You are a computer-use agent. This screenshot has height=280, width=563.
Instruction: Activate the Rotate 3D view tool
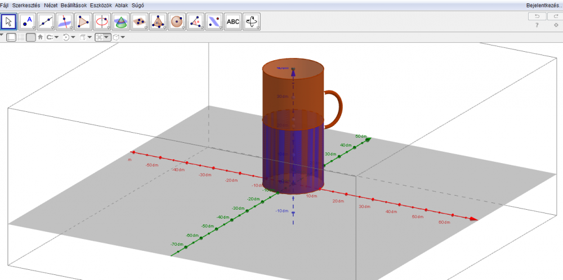[x=251, y=22]
